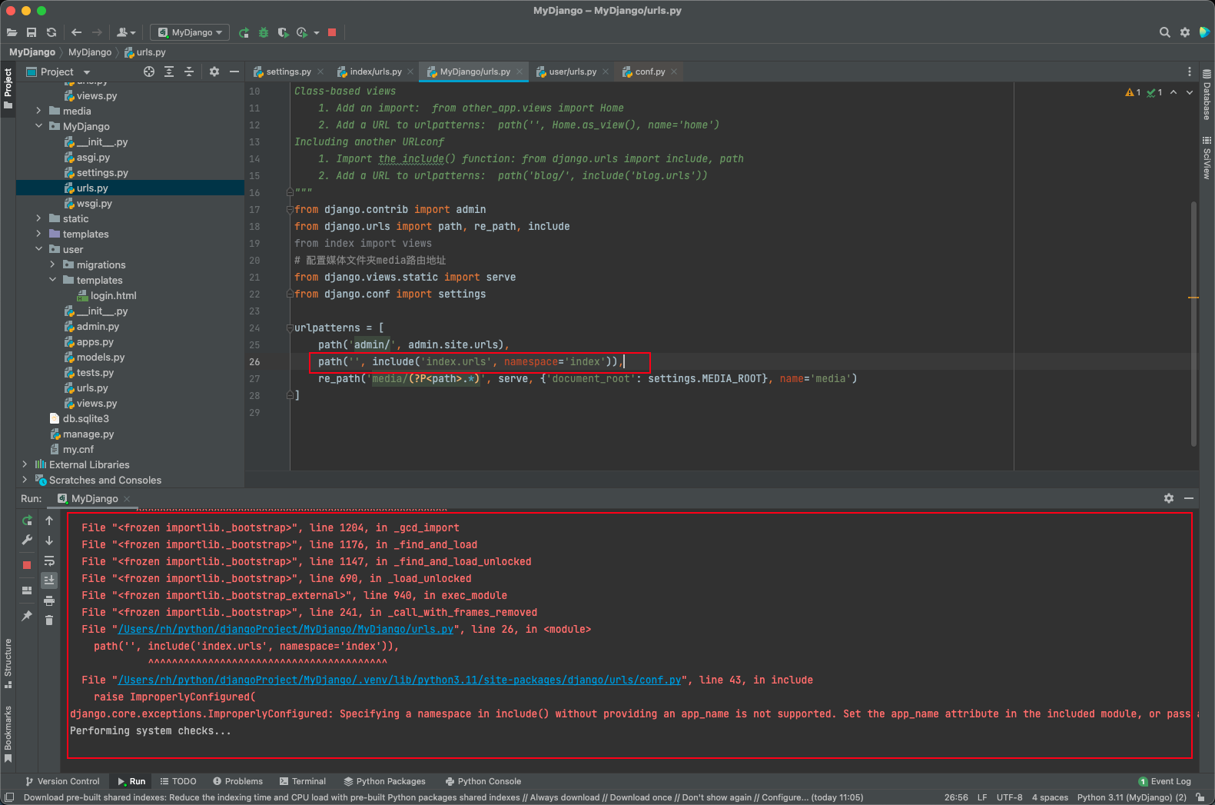1215x805 pixels.
Task: Click the Run green arrow in toolbar
Action: (244, 32)
